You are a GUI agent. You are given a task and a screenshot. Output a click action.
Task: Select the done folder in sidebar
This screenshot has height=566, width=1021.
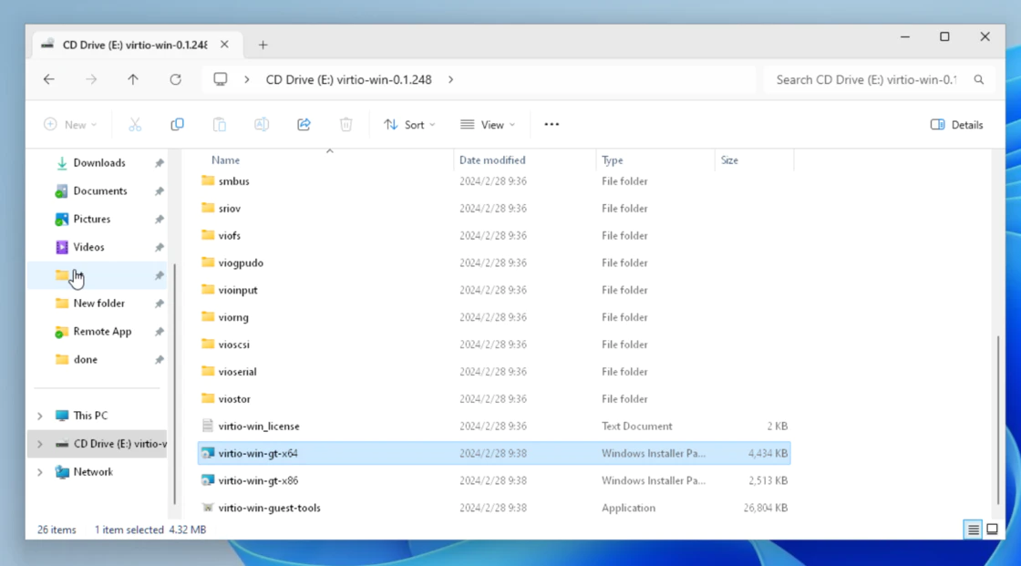point(86,359)
